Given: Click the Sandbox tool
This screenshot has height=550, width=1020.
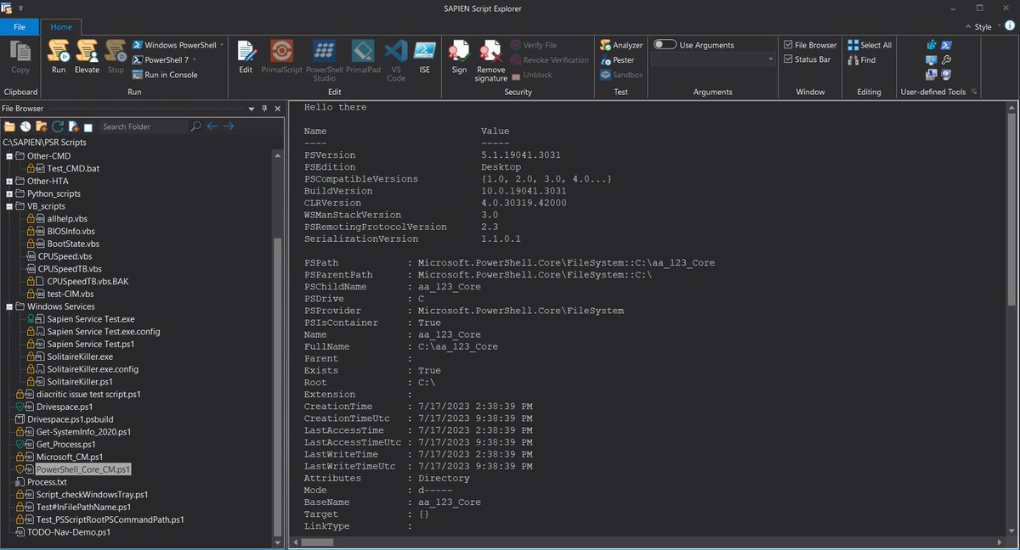Looking at the screenshot, I should coord(621,75).
